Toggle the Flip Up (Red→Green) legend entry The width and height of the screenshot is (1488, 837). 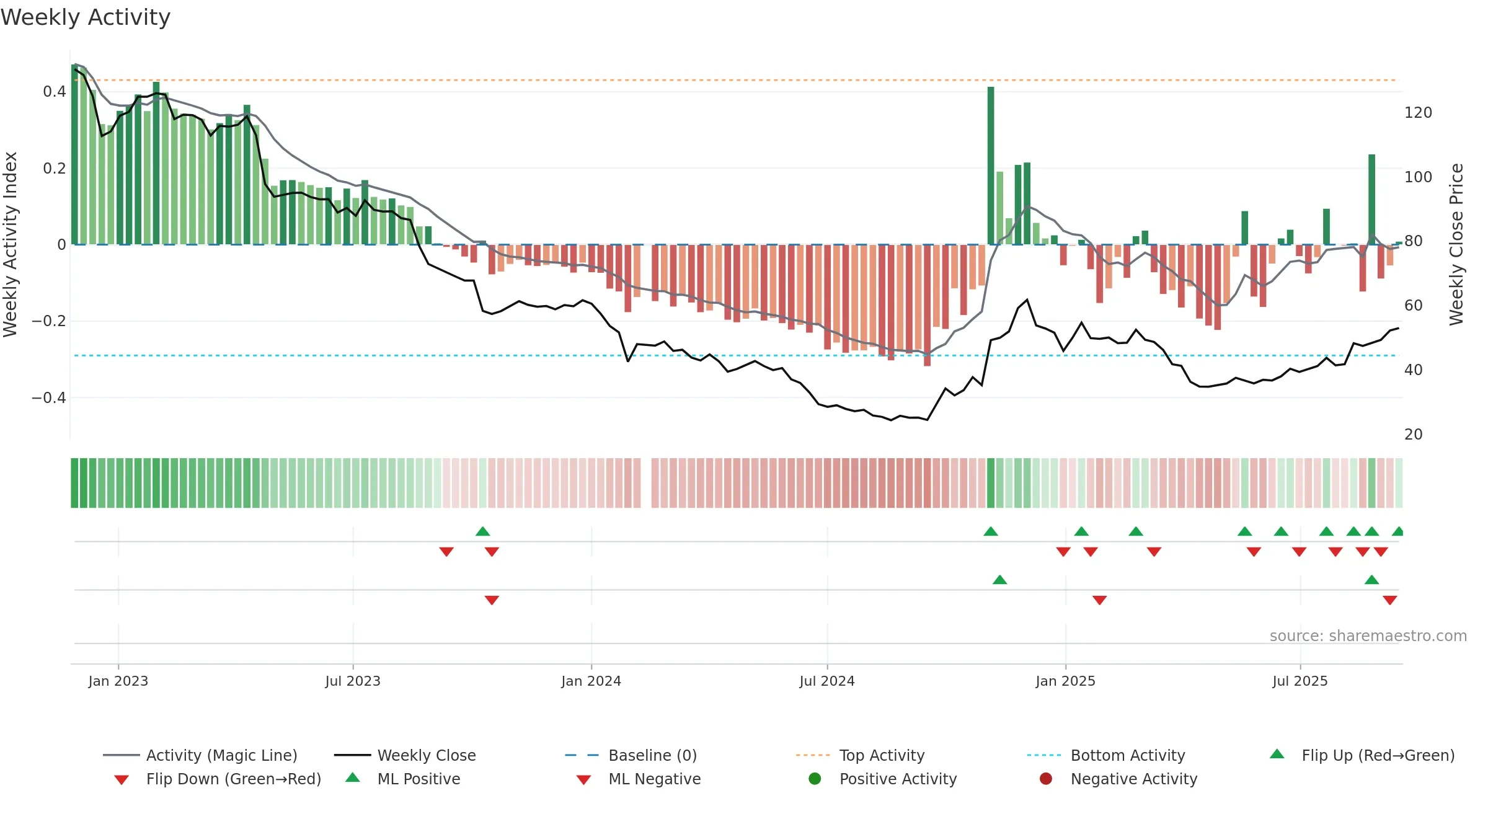pyautogui.click(x=1362, y=755)
